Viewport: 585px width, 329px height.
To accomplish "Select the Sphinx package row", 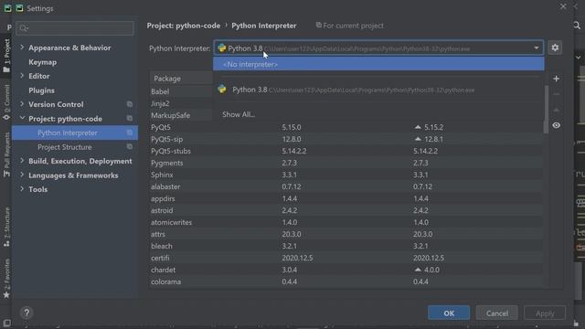I will click(x=346, y=175).
